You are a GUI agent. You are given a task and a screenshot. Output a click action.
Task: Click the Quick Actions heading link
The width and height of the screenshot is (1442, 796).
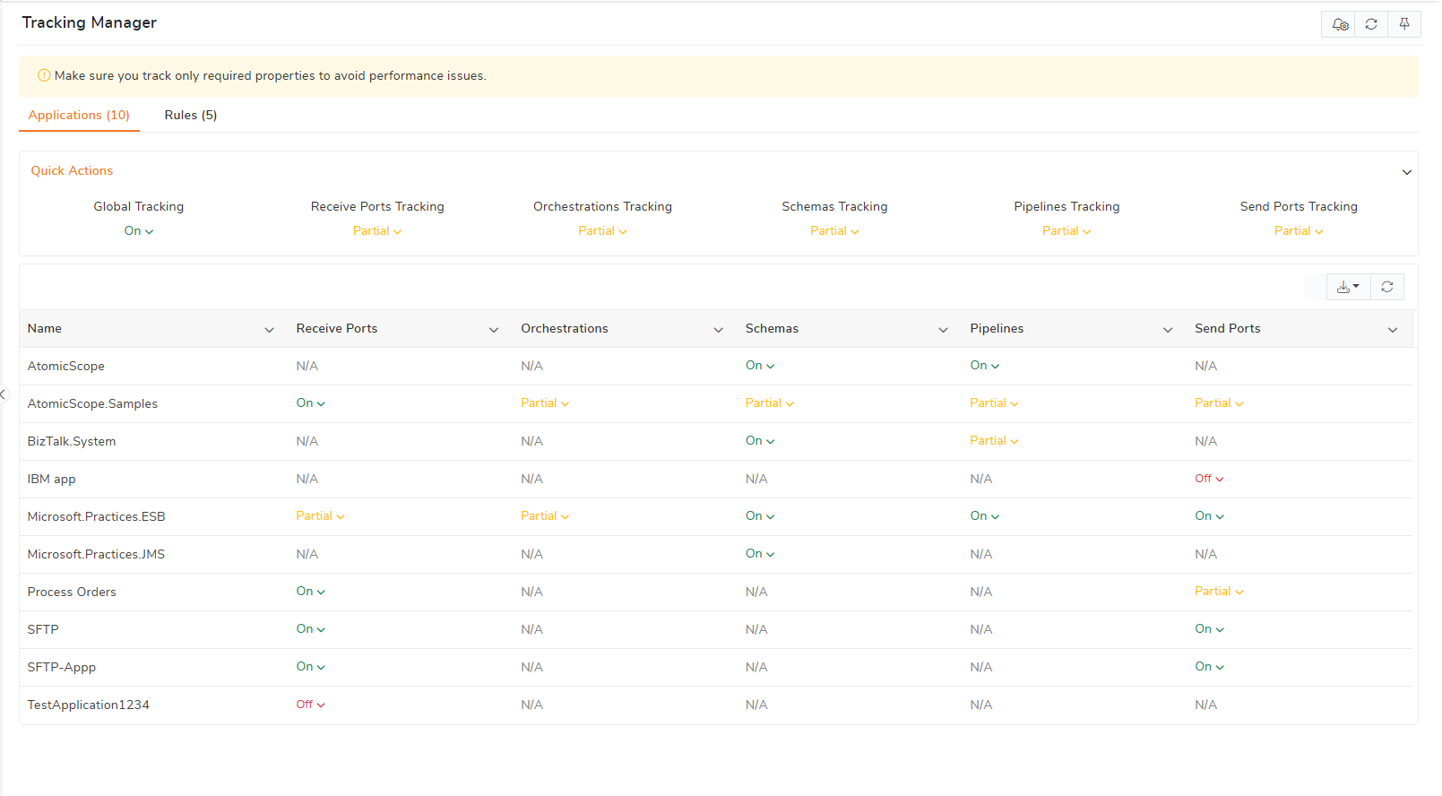coord(72,170)
